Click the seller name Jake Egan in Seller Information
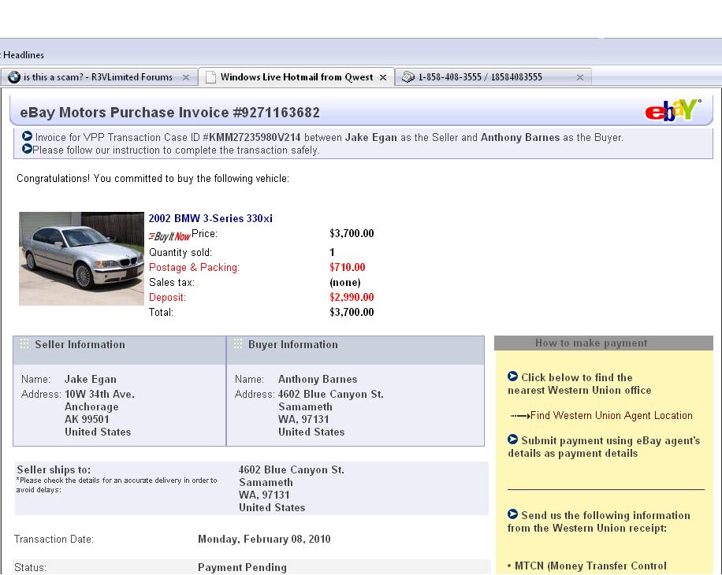The image size is (722, 575). click(90, 379)
